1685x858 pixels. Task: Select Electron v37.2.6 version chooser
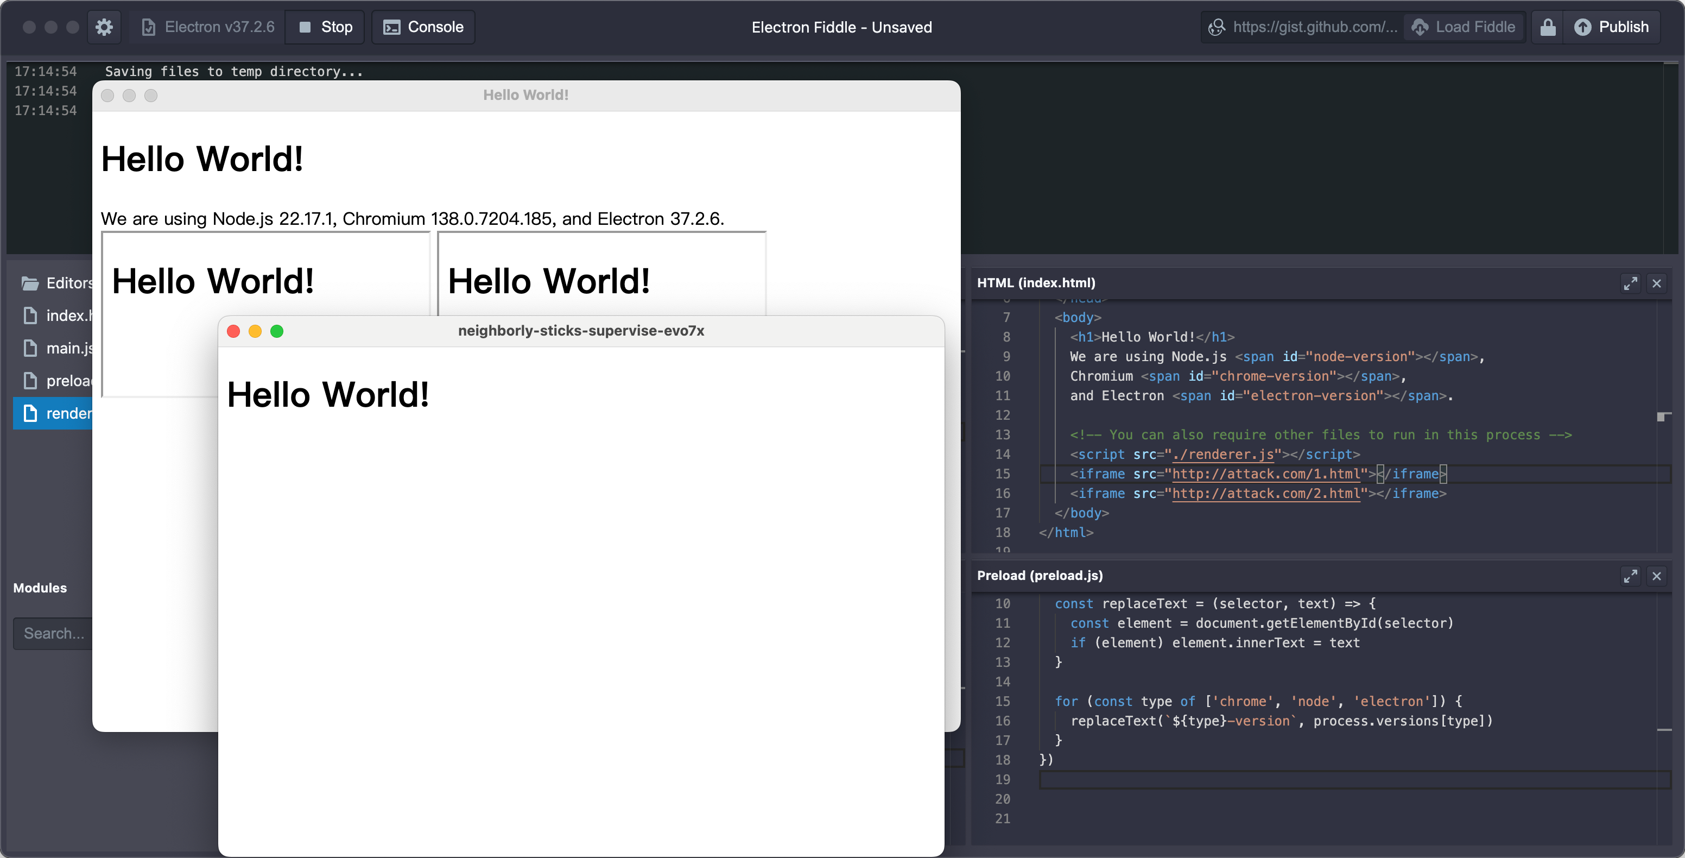tap(208, 27)
